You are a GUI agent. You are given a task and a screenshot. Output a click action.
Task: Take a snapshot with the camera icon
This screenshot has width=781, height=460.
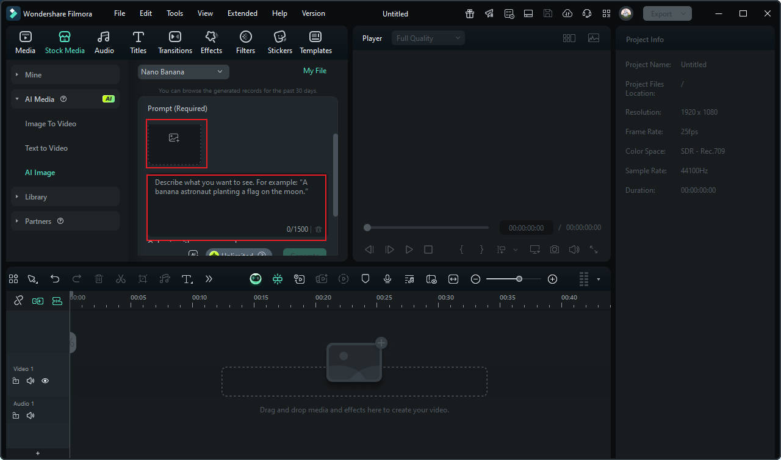(x=555, y=250)
